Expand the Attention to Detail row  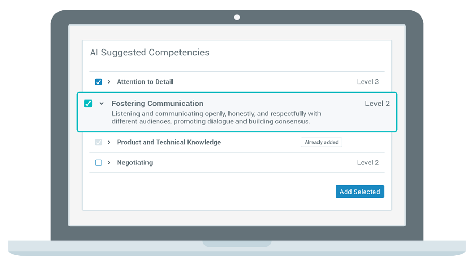click(x=109, y=82)
